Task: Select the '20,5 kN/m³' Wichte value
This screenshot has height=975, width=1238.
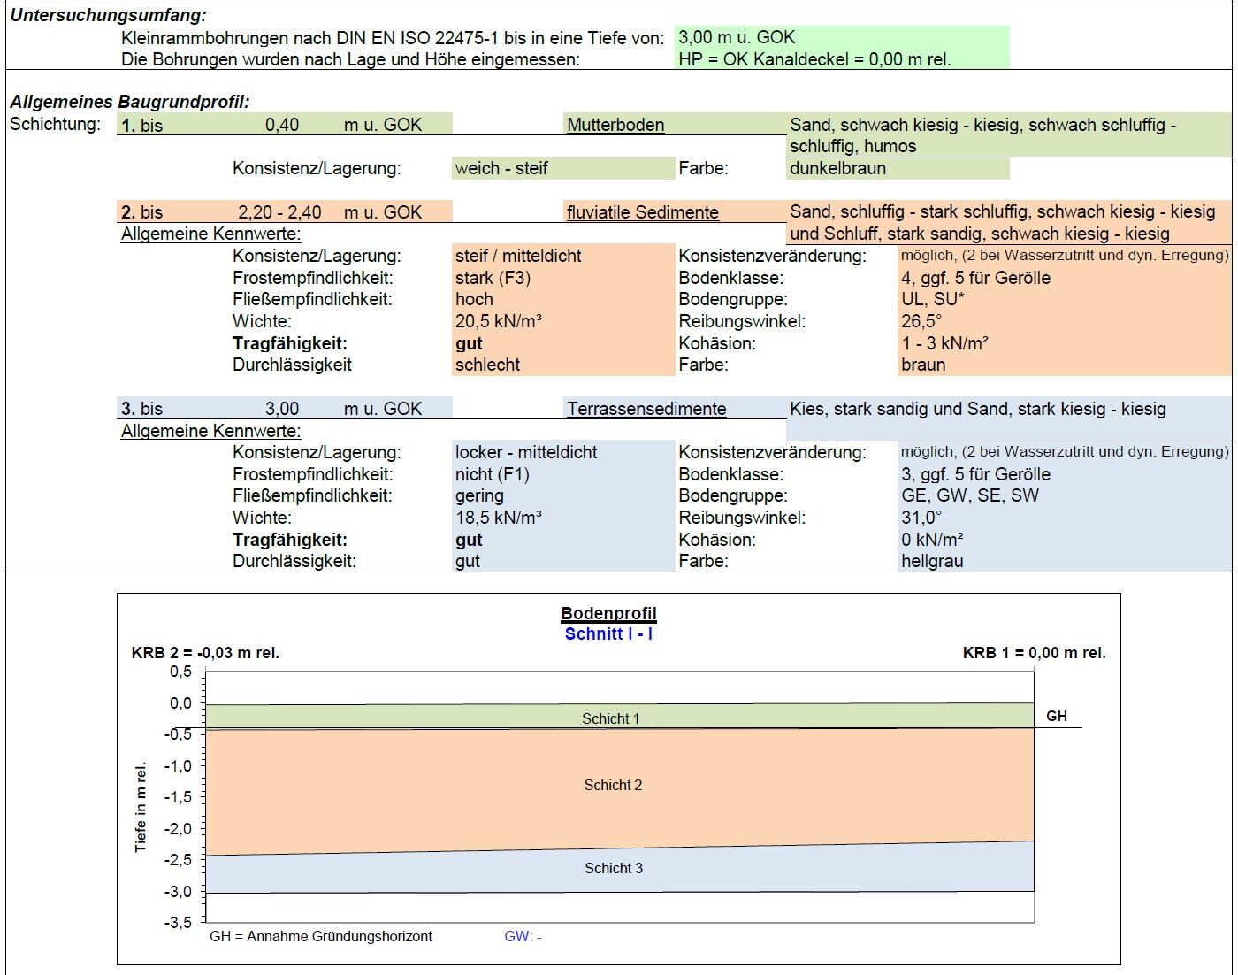Action: point(499,321)
